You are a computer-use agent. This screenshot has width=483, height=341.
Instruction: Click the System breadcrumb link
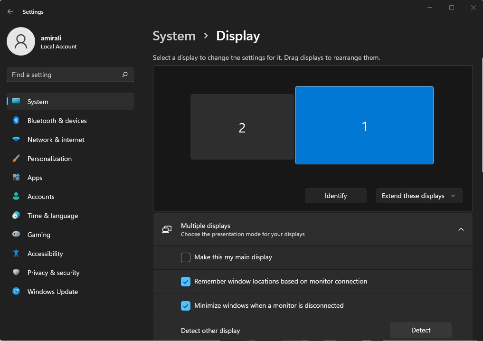tap(174, 36)
